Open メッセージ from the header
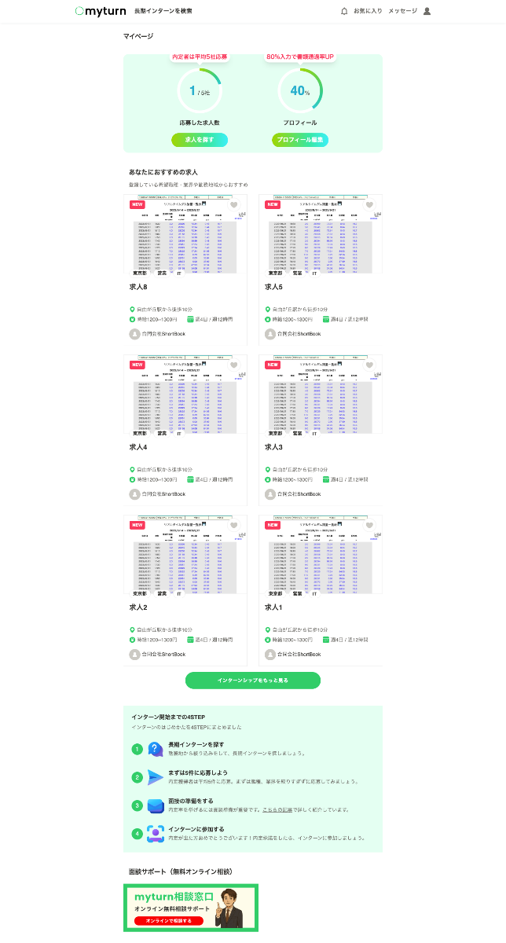Screen dimensions: 506x943 (x=404, y=11)
